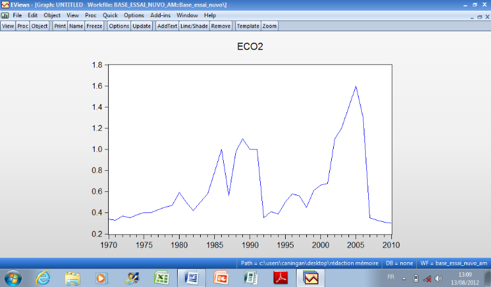The image size is (491, 287).
Task: Open the Add-ins menu
Action: (160, 15)
